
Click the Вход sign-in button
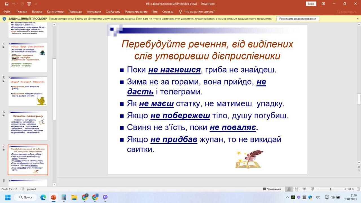pos(311,4)
